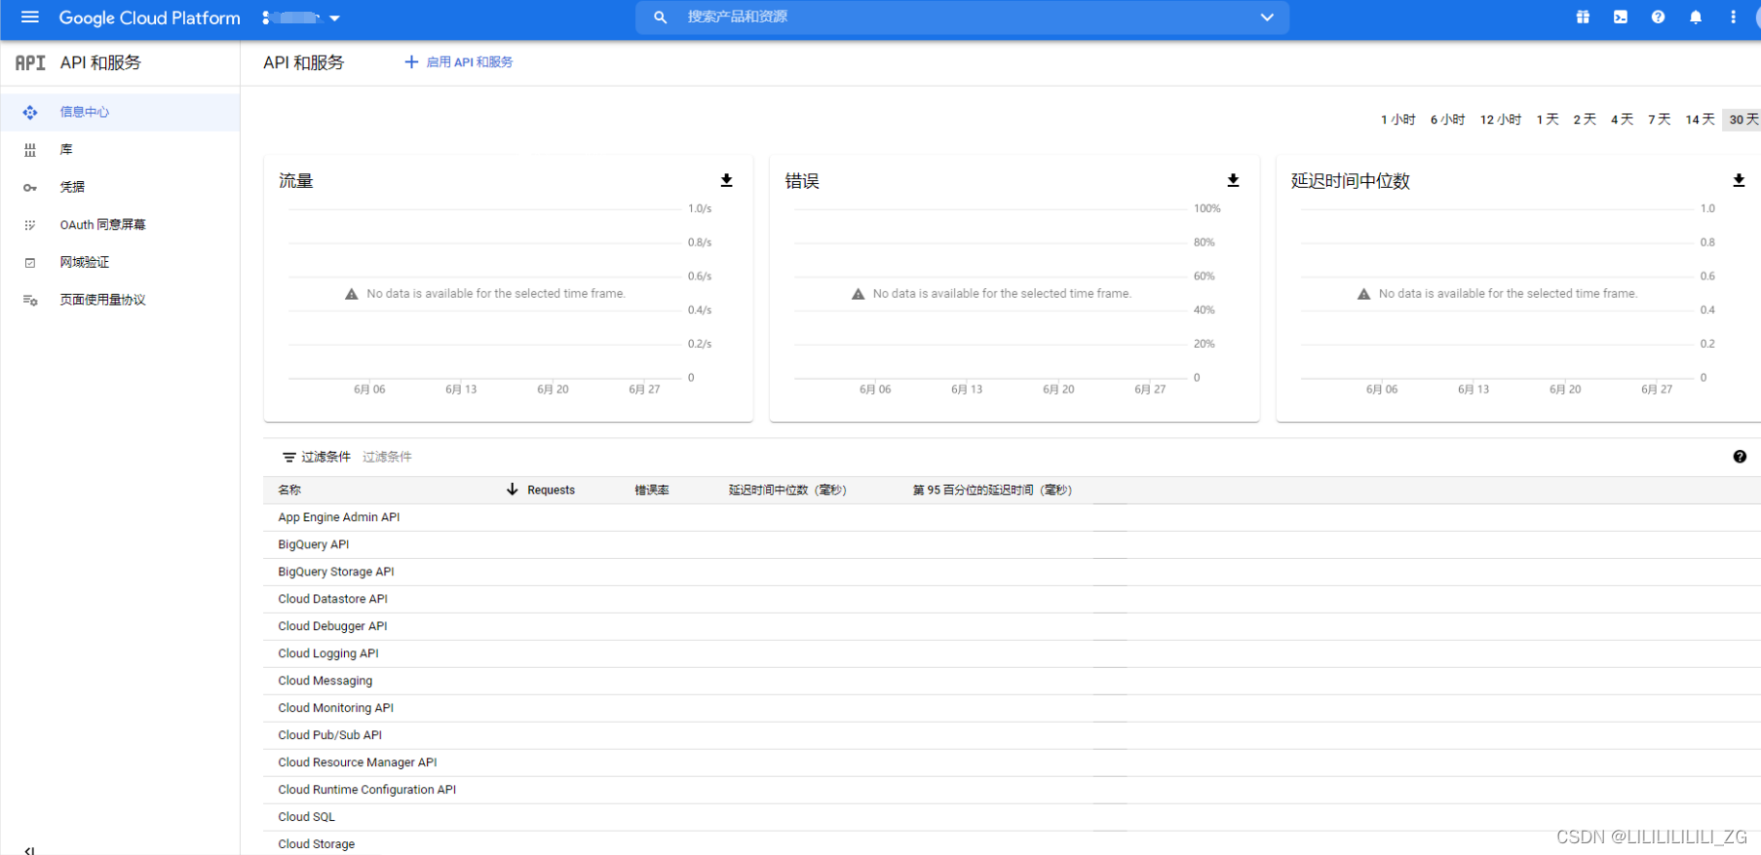Screen dimensions: 1761x855
Task: Download the 流量 traffic chart data
Action: click(726, 180)
